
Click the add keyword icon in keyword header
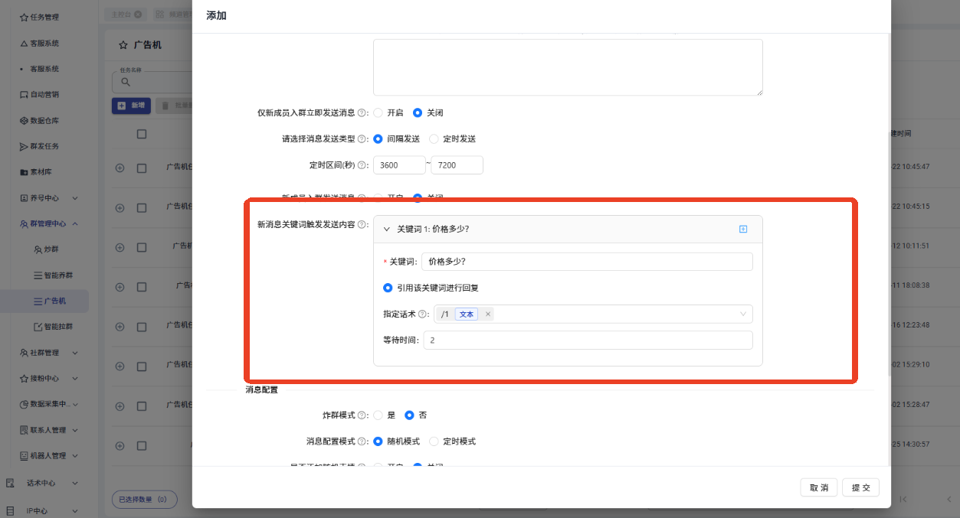coord(742,229)
